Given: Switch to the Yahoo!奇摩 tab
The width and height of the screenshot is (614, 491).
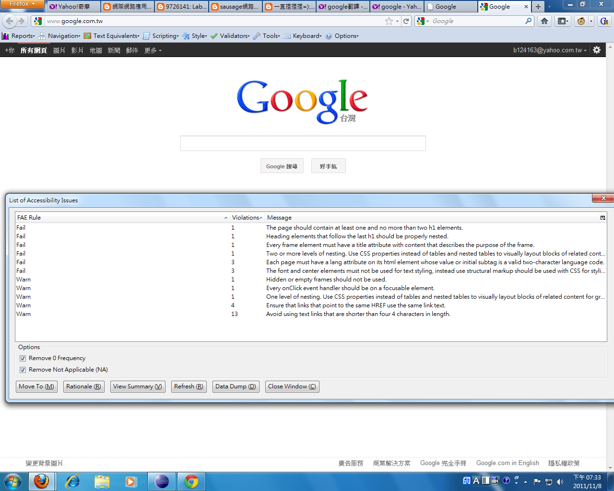Looking at the screenshot, I should [74, 7].
